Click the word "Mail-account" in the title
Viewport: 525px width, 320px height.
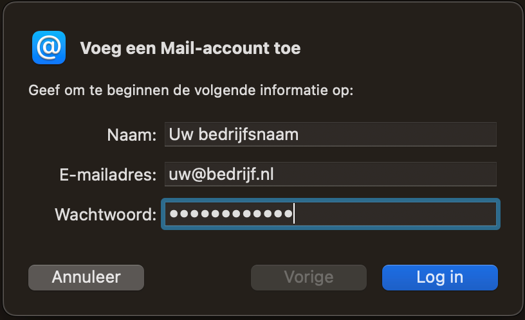click(x=215, y=48)
